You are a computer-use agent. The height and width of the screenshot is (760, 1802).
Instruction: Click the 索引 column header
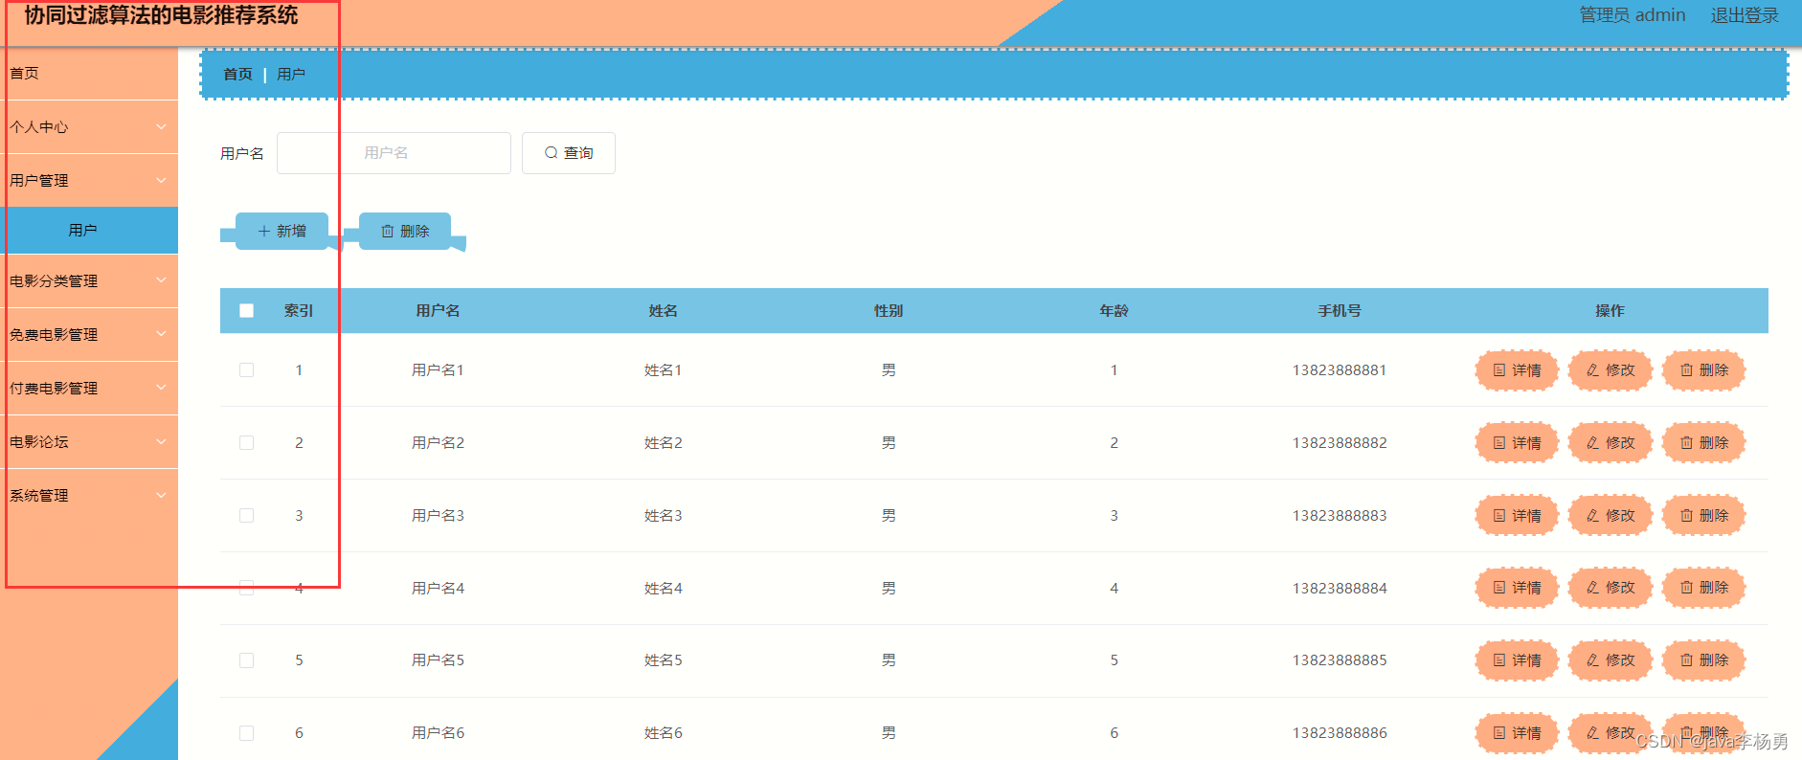pos(299,311)
